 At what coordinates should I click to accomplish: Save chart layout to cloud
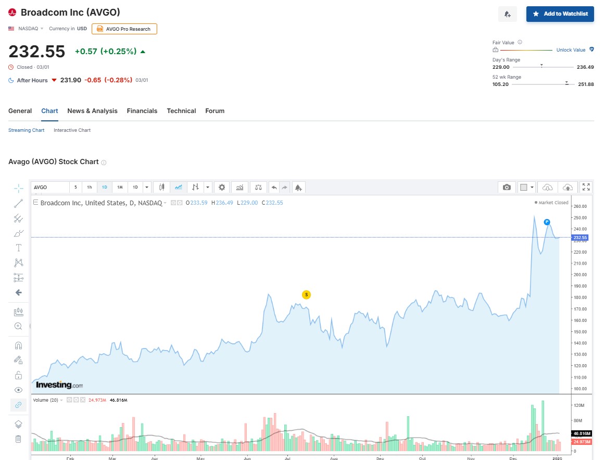[x=568, y=187]
